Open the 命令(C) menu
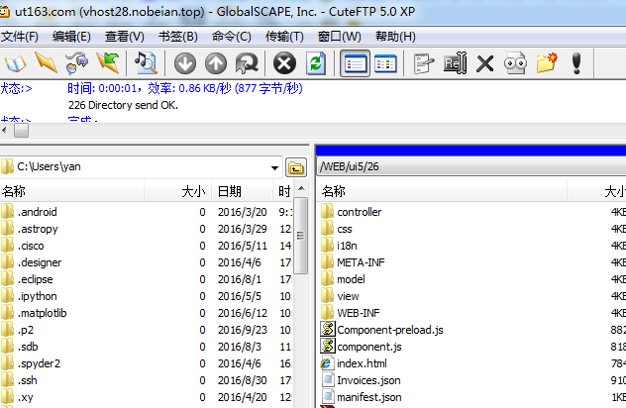 tap(232, 37)
